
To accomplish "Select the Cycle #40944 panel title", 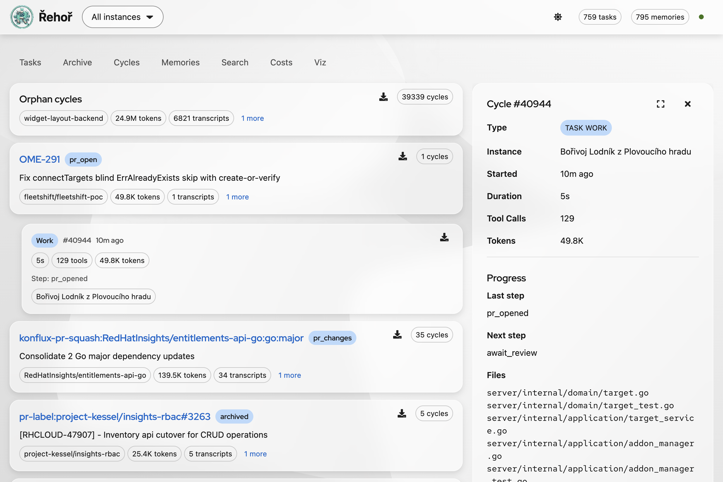I will 519,104.
